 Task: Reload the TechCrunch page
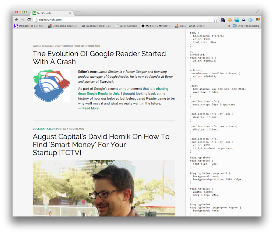29,20
